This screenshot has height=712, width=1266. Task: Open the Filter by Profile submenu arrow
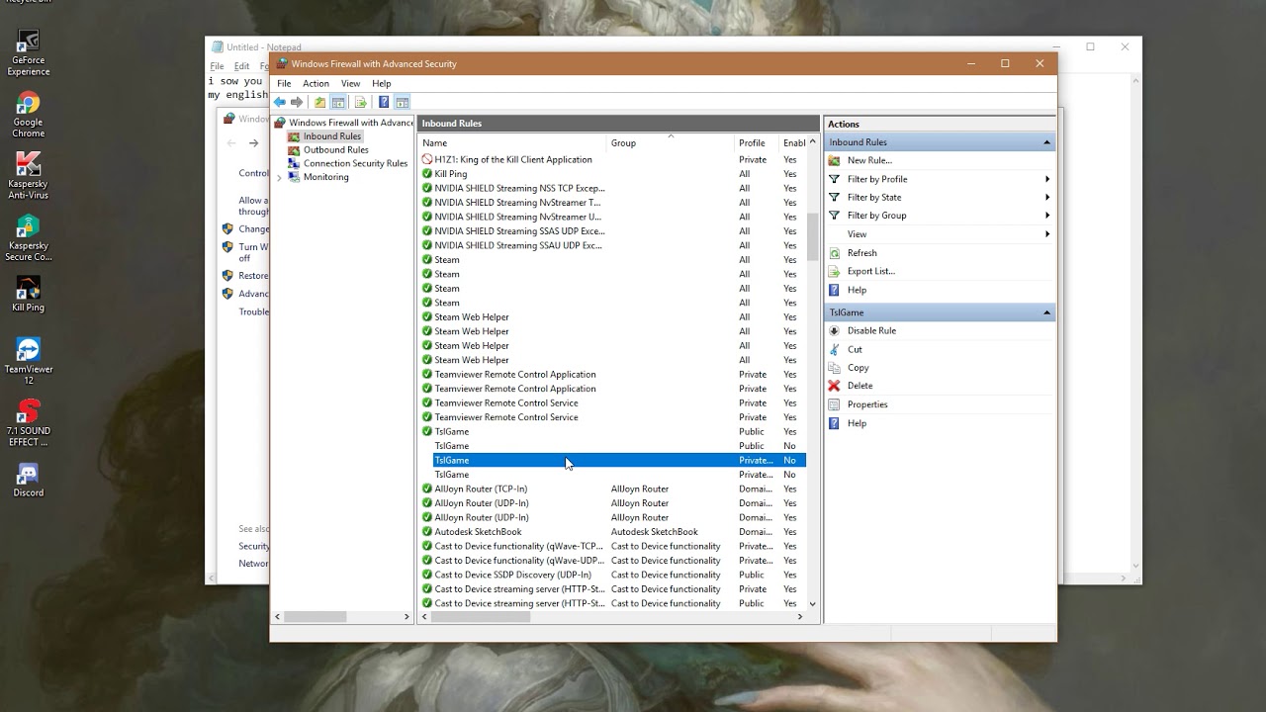pyautogui.click(x=1047, y=179)
